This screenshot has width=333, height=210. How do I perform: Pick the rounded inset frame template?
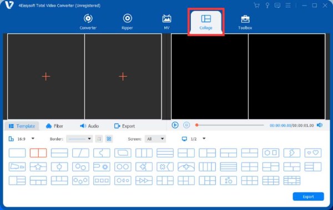123,153
